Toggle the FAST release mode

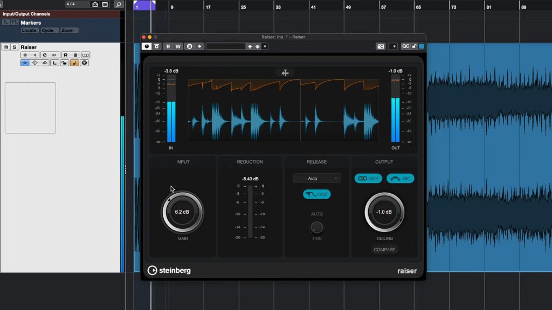[x=317, y=194]
